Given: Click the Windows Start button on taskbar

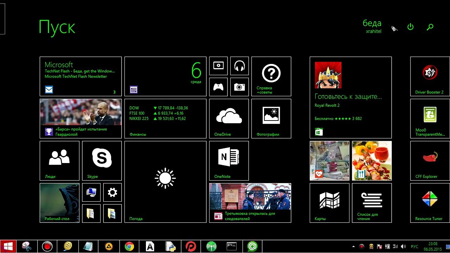Looking at the screenshot, I should coord(8,247).
